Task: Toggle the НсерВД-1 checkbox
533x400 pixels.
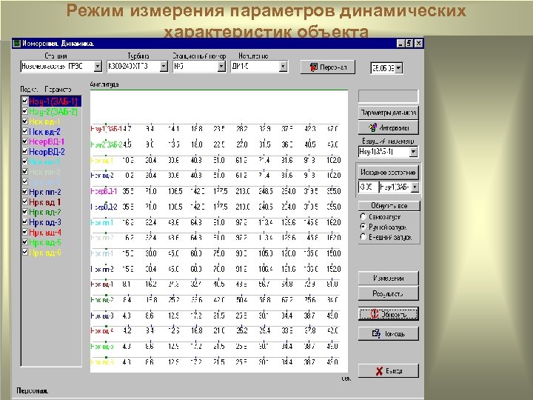Action: [25, 141]
